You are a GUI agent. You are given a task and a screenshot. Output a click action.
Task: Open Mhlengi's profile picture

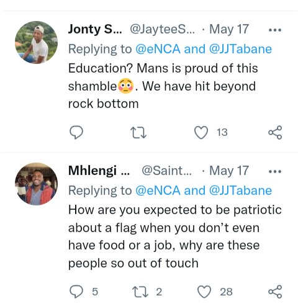pos(36,184)
